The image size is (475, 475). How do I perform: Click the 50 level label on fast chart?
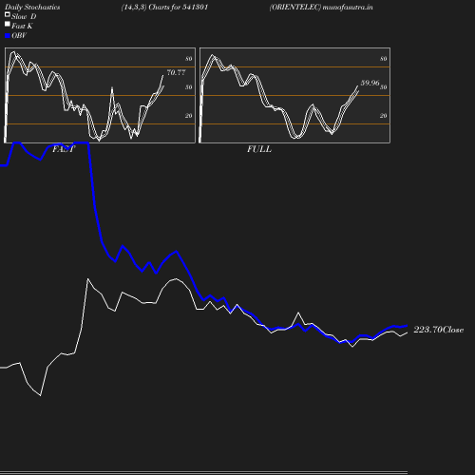tap(189, 87)
